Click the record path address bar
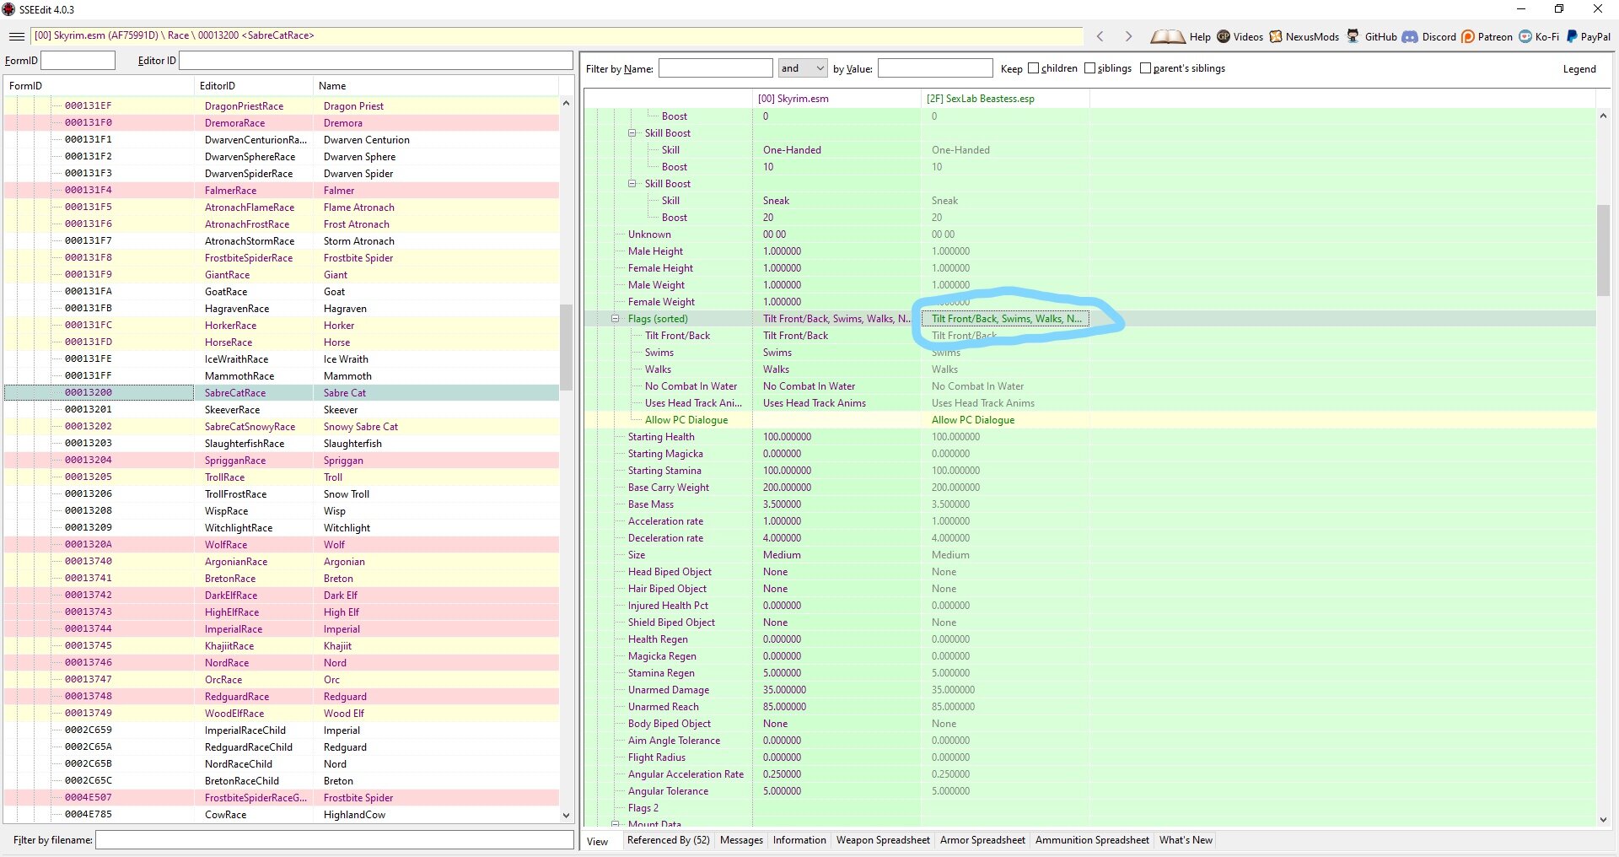1619x857 pixels. [x=557, y=36]
